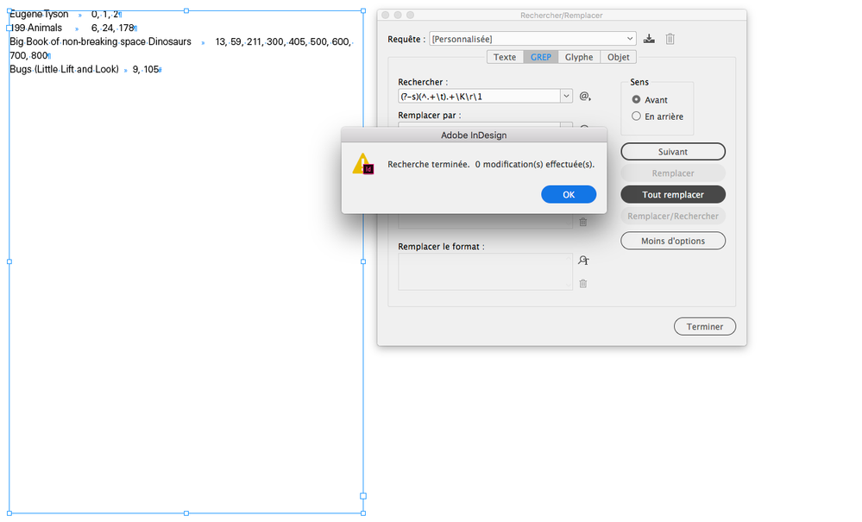Click the delete query trash icon
The width and height of the screenshot is (862, 522).
[x=670, y=39]
